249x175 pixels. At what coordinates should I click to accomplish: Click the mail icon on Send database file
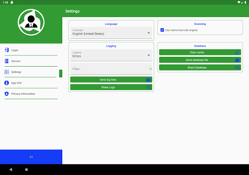pyautogui.click(x=237, y=60)
